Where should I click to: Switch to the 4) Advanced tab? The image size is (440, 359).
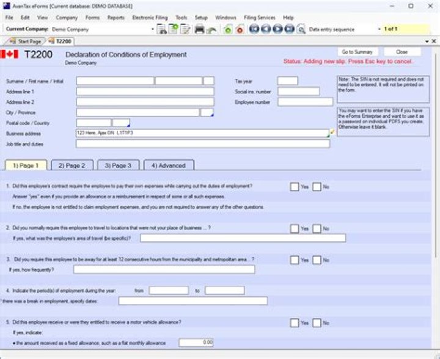coord(168,165)
